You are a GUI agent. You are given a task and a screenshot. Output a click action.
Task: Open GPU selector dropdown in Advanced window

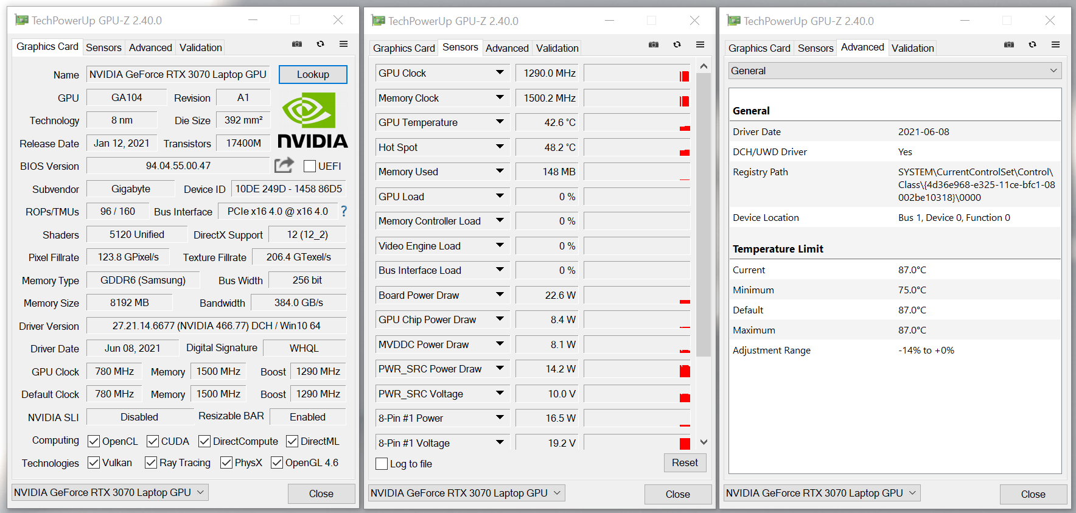(822, 493)
